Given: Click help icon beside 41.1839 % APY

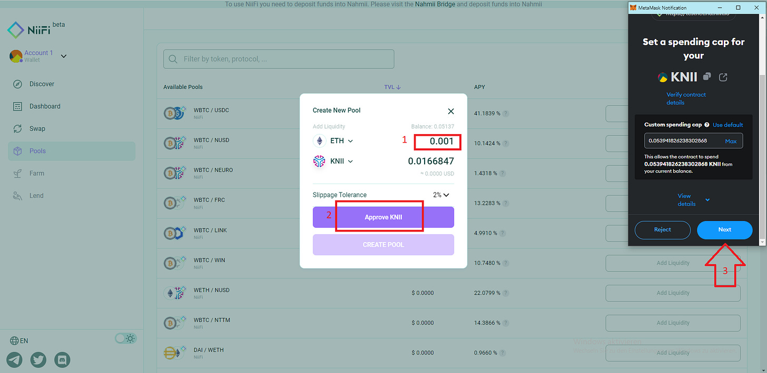Looking at the screenshot, I should [x=506, y=114].
